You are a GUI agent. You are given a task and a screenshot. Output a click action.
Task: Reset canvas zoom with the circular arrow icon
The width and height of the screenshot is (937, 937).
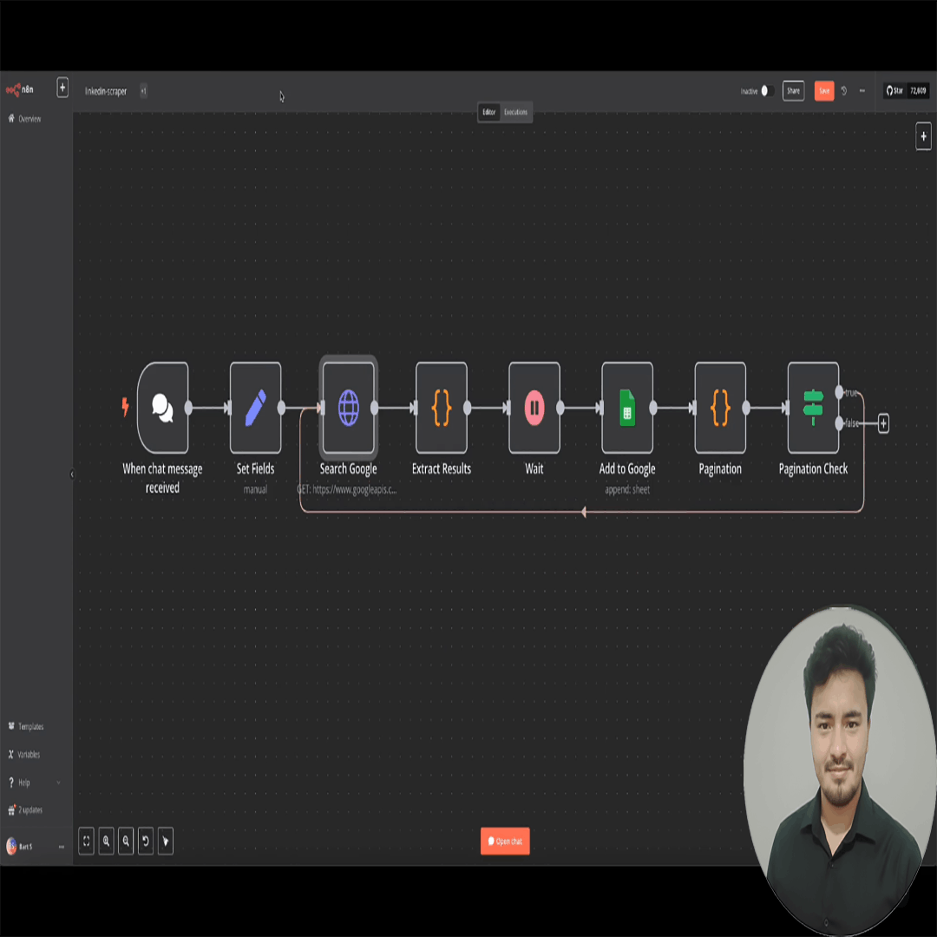pos(146,841)
